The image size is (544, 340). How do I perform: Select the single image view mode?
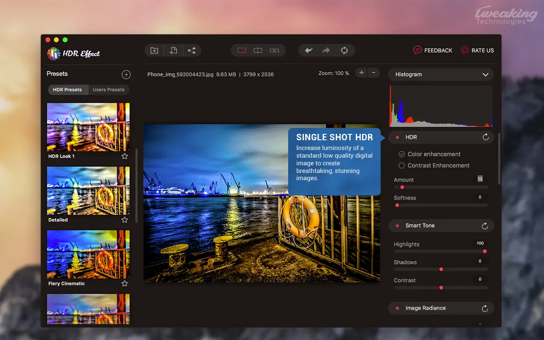point(242,51)
